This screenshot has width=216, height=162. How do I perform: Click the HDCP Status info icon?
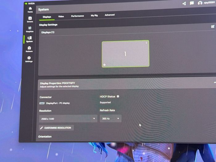[118, 96]
